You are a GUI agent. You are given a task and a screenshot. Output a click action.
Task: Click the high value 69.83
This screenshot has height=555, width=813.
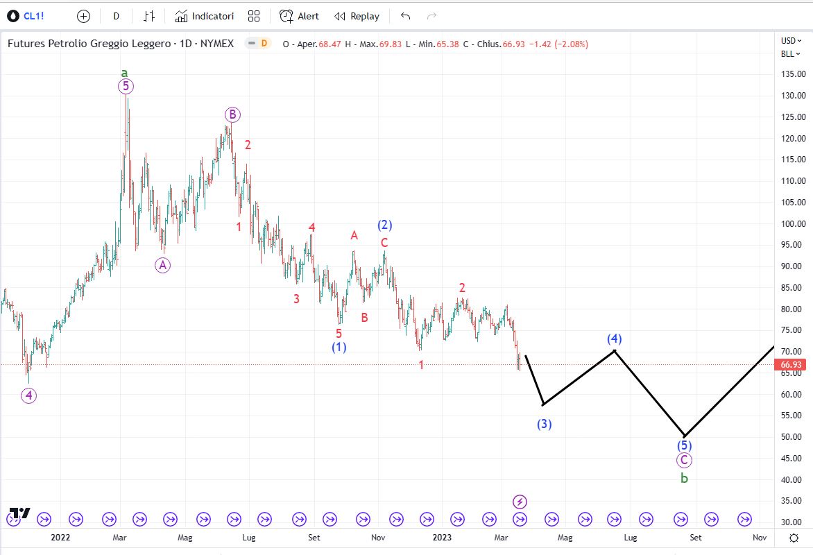(391, 44)
